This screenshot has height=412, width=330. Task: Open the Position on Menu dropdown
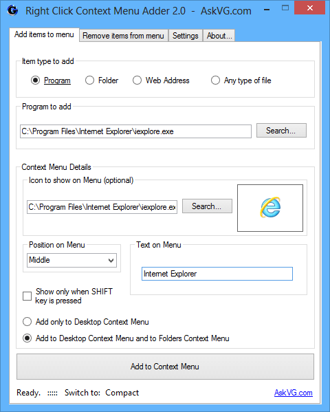[71, 260]
